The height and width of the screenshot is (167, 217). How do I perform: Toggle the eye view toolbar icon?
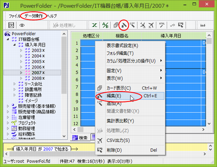point(22,25)
